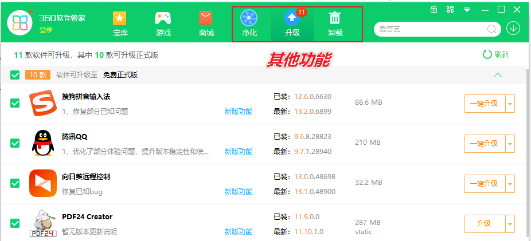Click the 向日葵远程控制 app icon
Viewport: 531px width, 241px height.
pos(42,183)
